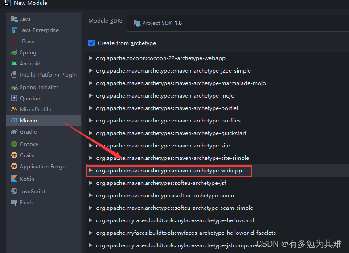
Task: Open the Module SDK dropdown
Action: [238, 23]
